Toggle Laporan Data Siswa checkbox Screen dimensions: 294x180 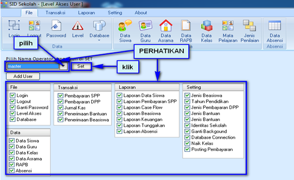coord(119,95)
